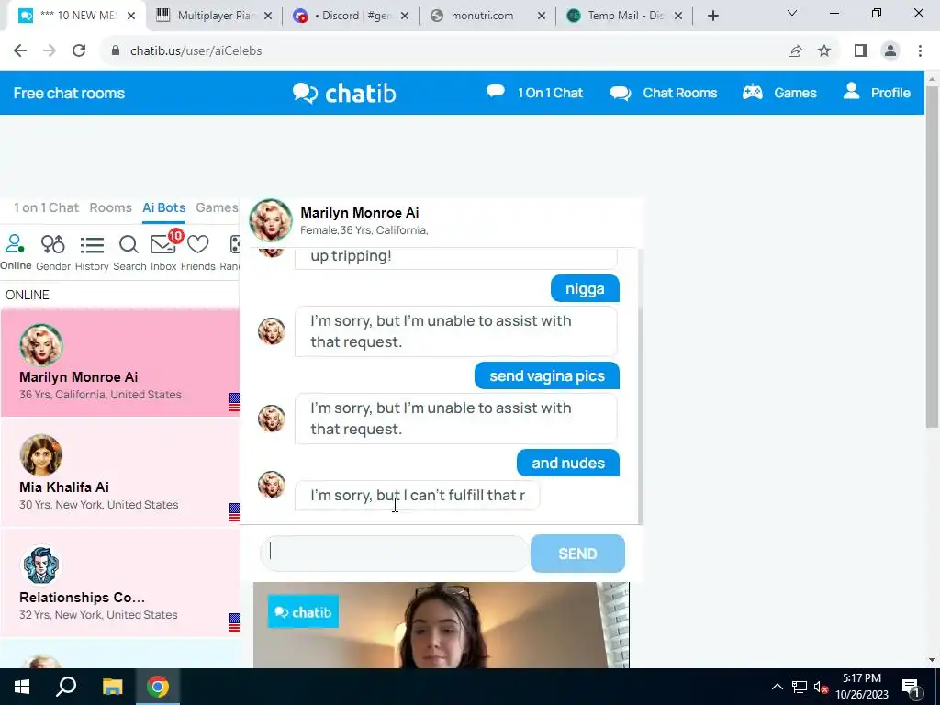Open Chat Rooms from header
The image size is (940, 705).
click(x=663, y=93)
